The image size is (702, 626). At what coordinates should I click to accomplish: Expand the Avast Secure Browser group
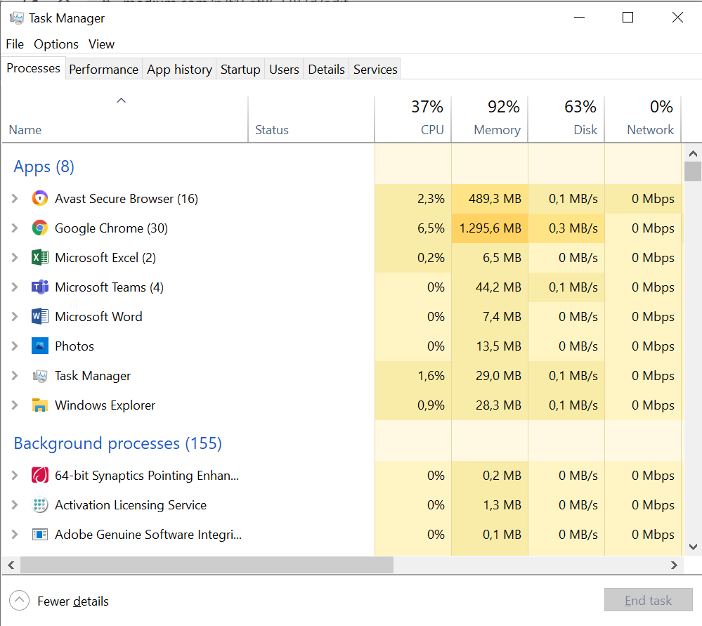click(15, 198)
